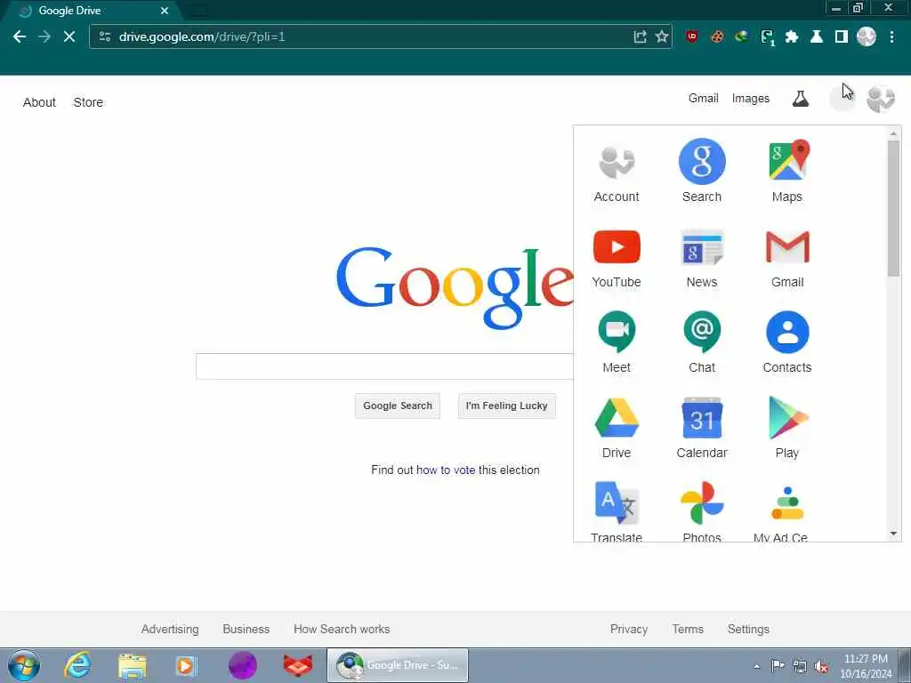Open the Gmail link in header
The width and height of the screenshot is (911, 683).
tap(704, 98)
